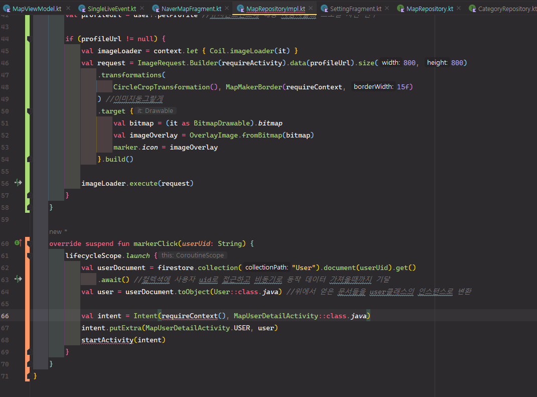Click the 'new *' author hint above markerClick

tap(58, 231)
